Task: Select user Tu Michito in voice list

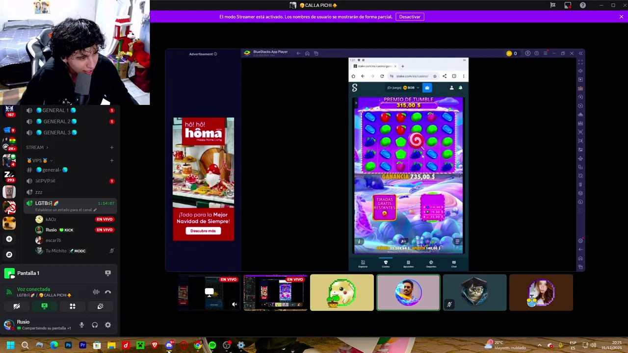Action: click(x=55, y=251)
